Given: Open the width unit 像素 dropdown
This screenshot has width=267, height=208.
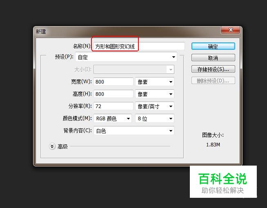Looking at the screenshot, I should click(155, 82).
